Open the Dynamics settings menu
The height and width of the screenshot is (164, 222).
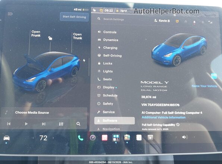[108, 40]
